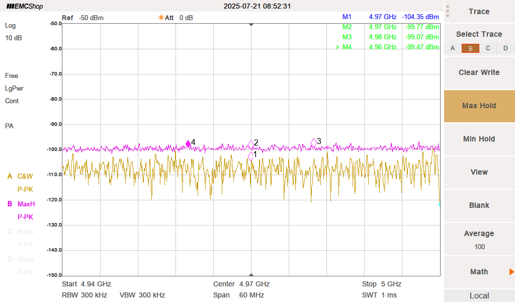Expand the Math submenu

point(479,272)
